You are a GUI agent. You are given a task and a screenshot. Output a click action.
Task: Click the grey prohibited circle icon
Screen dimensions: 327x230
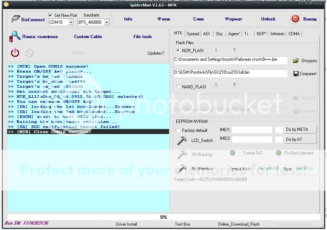[29, 53]
